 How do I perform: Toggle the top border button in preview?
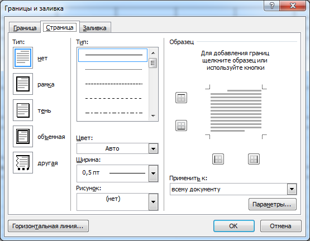click(181, 98)
